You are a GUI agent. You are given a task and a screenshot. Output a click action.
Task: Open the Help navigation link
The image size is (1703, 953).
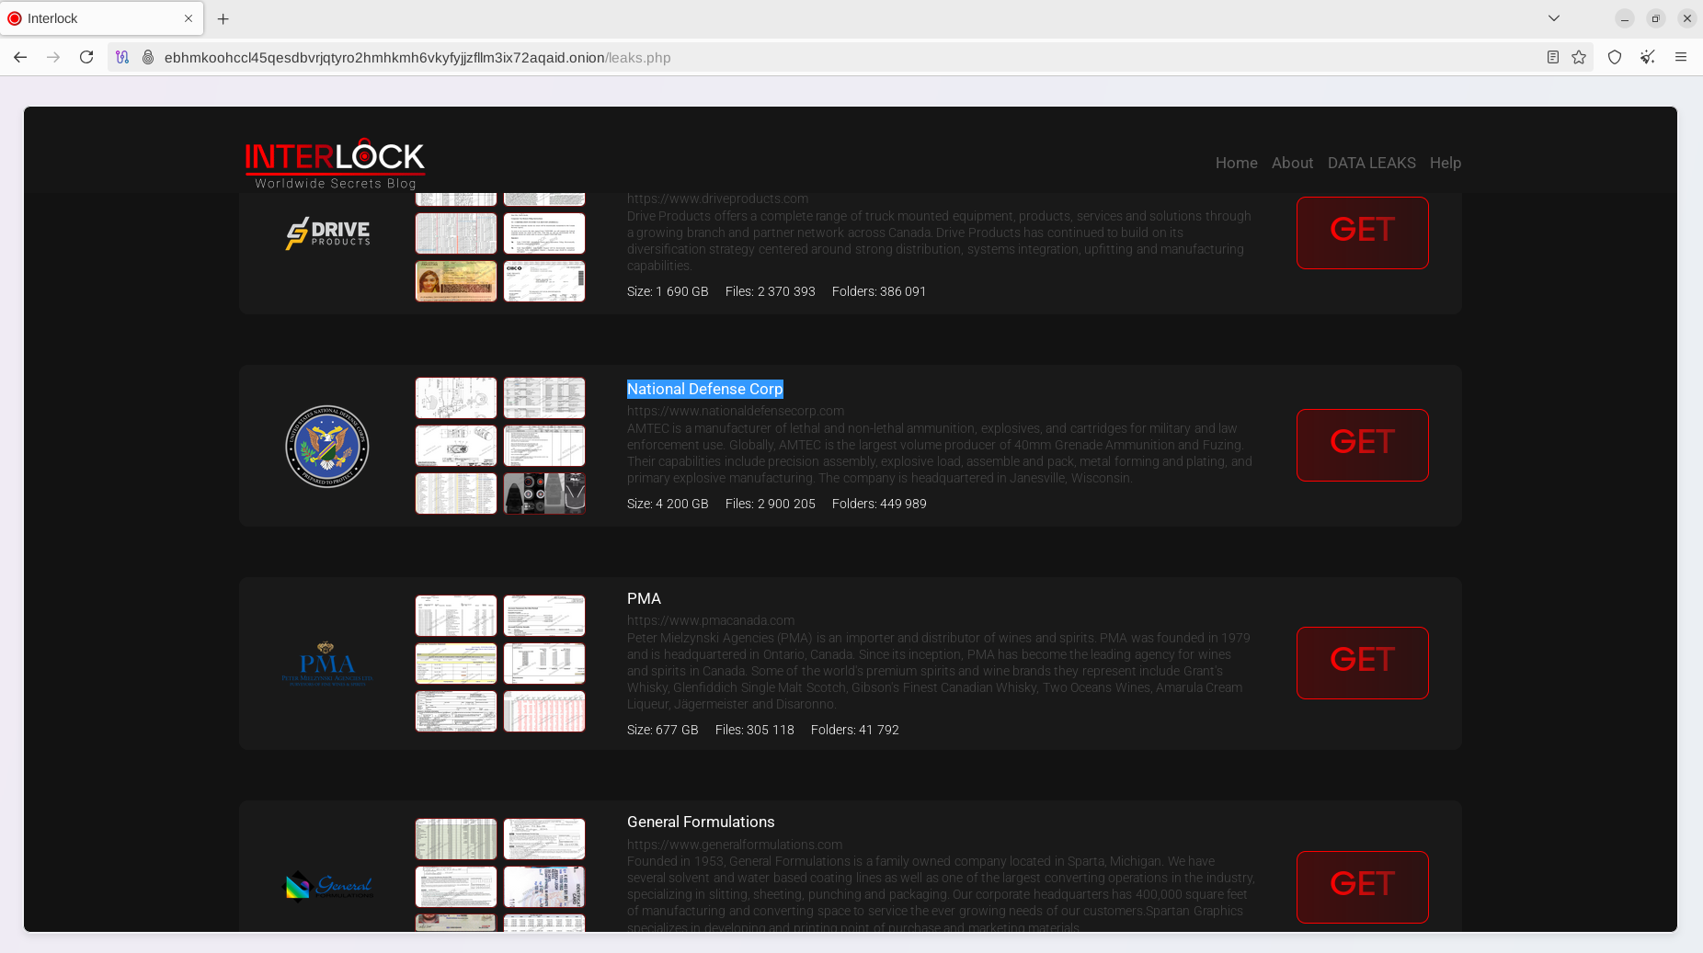1445,163
